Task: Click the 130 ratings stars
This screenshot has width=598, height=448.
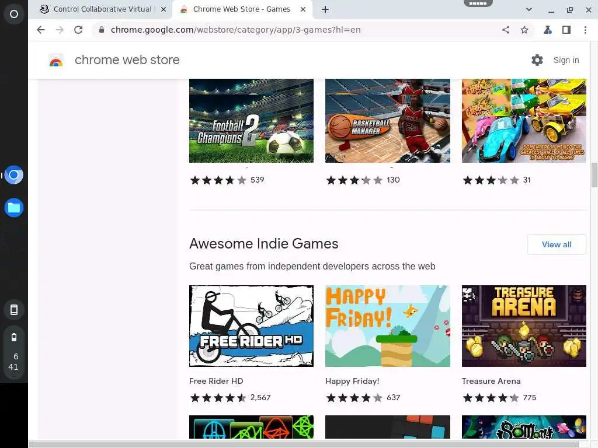Action: tap(354, 180)
